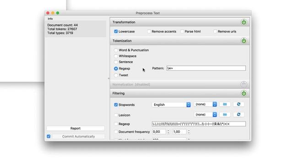The image size is (293, 165).
Task: Click the Transformation section header
Action: click(180, 22)
